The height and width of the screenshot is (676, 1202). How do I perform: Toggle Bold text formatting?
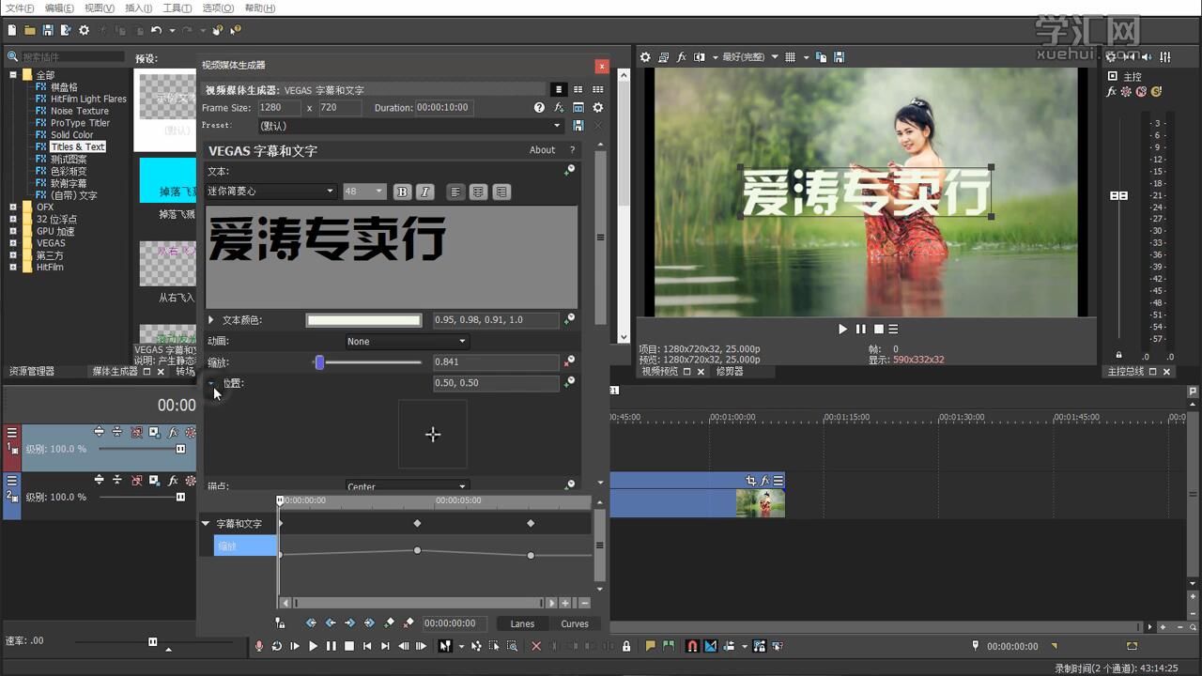tap(402, 192)
